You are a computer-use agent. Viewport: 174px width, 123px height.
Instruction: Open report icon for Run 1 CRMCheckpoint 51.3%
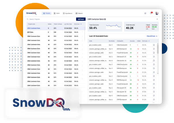tap(154, 65)
